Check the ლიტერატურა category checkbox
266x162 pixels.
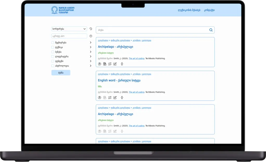click(53, 56)
